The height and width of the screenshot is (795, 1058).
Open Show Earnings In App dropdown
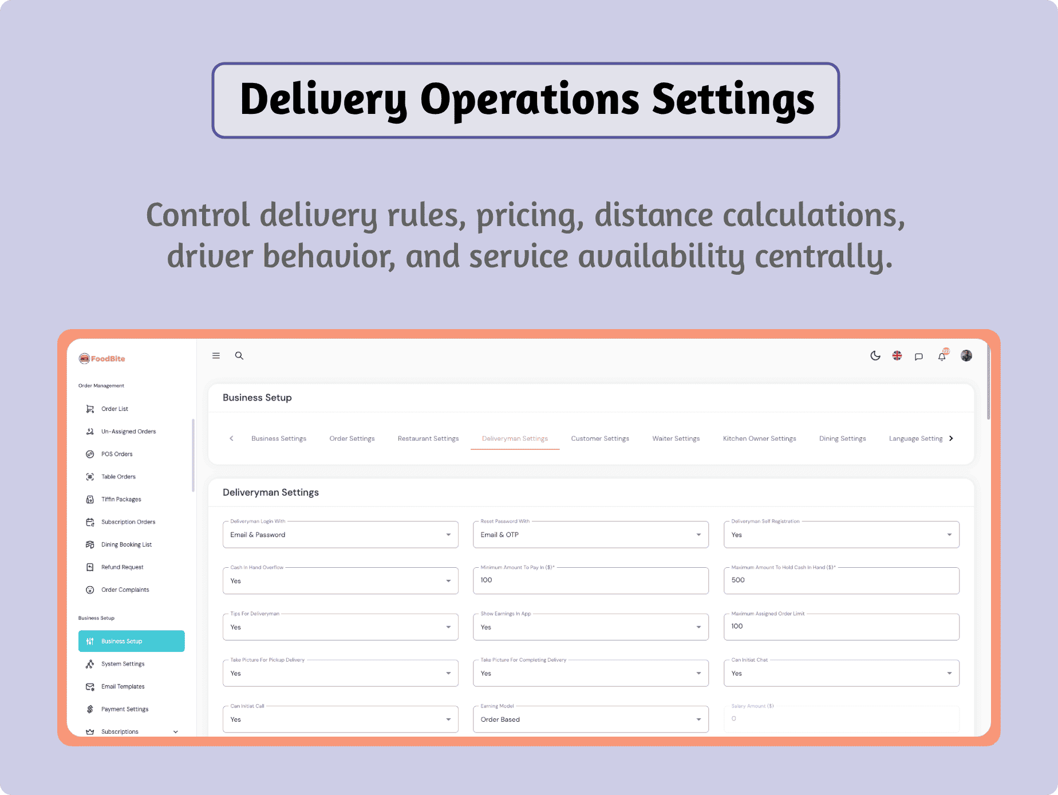(x=591, y=627)
